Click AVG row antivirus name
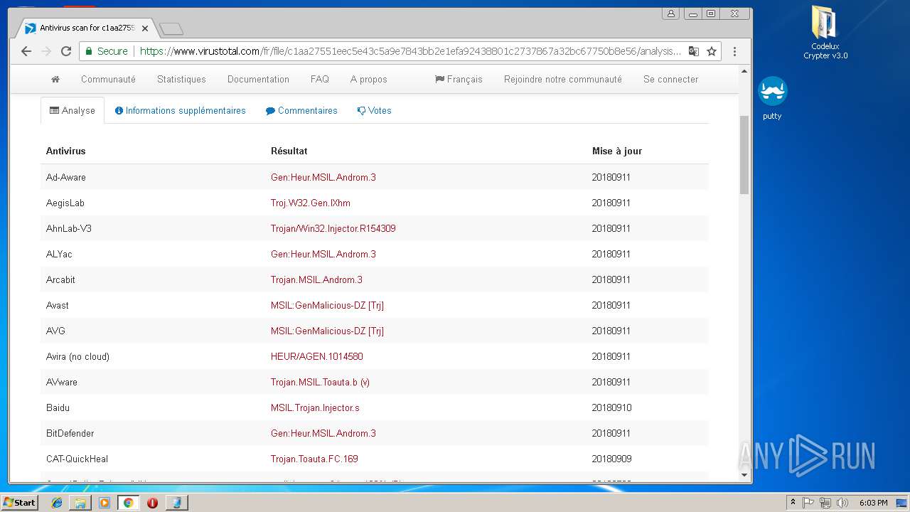 tap(55, 331)
